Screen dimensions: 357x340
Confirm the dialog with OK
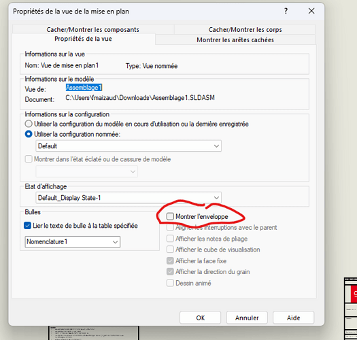200,318
